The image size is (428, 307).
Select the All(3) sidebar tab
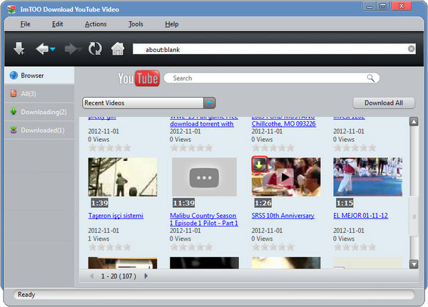(x=39, y=93)
